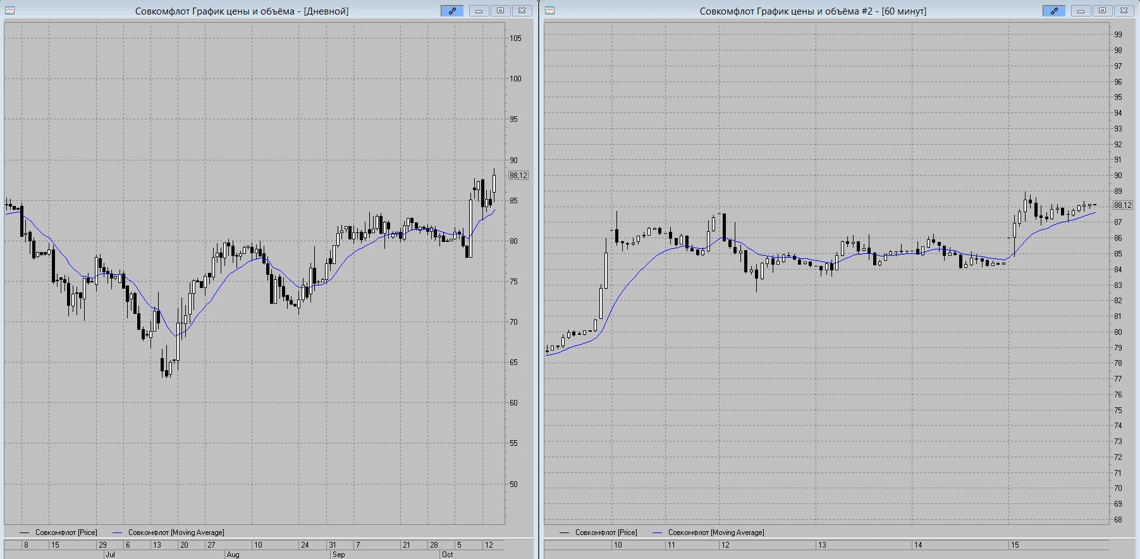The height and width of the screenshot is (559, 1140).
Task: Click the 99 price level on the 60-minute axis
Action: (1119, 35)
